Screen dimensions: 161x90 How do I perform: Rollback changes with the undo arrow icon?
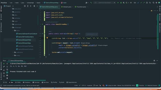150,3
